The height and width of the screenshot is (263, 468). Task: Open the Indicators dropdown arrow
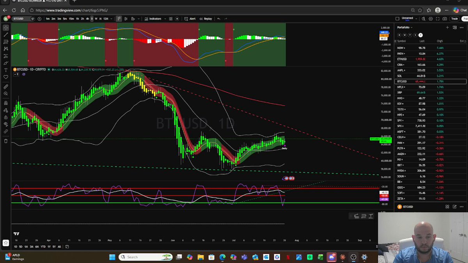[165, 19]
